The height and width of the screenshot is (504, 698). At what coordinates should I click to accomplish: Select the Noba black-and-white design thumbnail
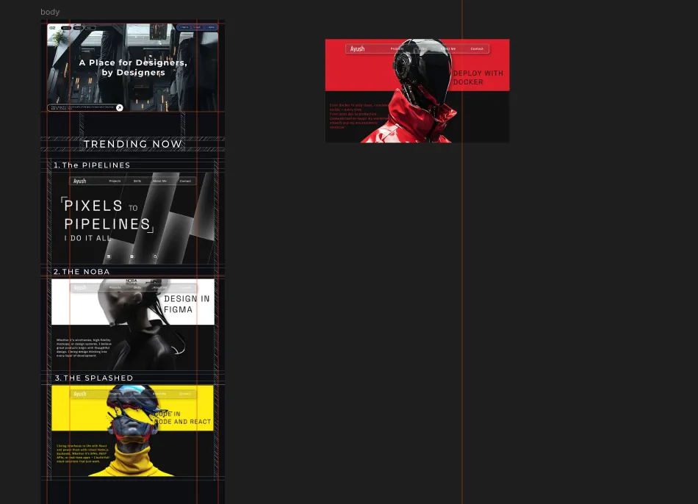pyautogui.click(x=133, y=325)
